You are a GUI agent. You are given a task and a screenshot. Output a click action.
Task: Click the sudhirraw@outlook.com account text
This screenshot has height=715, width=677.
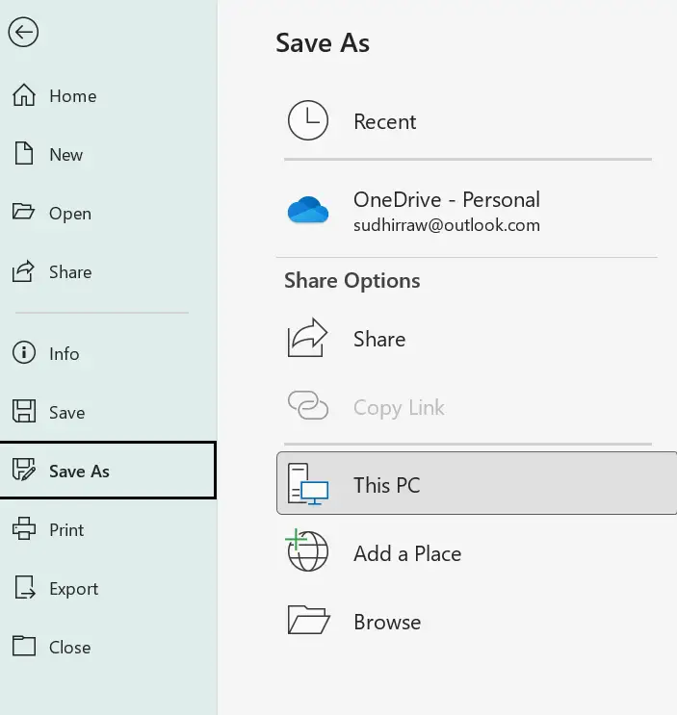tap(446, 226)
